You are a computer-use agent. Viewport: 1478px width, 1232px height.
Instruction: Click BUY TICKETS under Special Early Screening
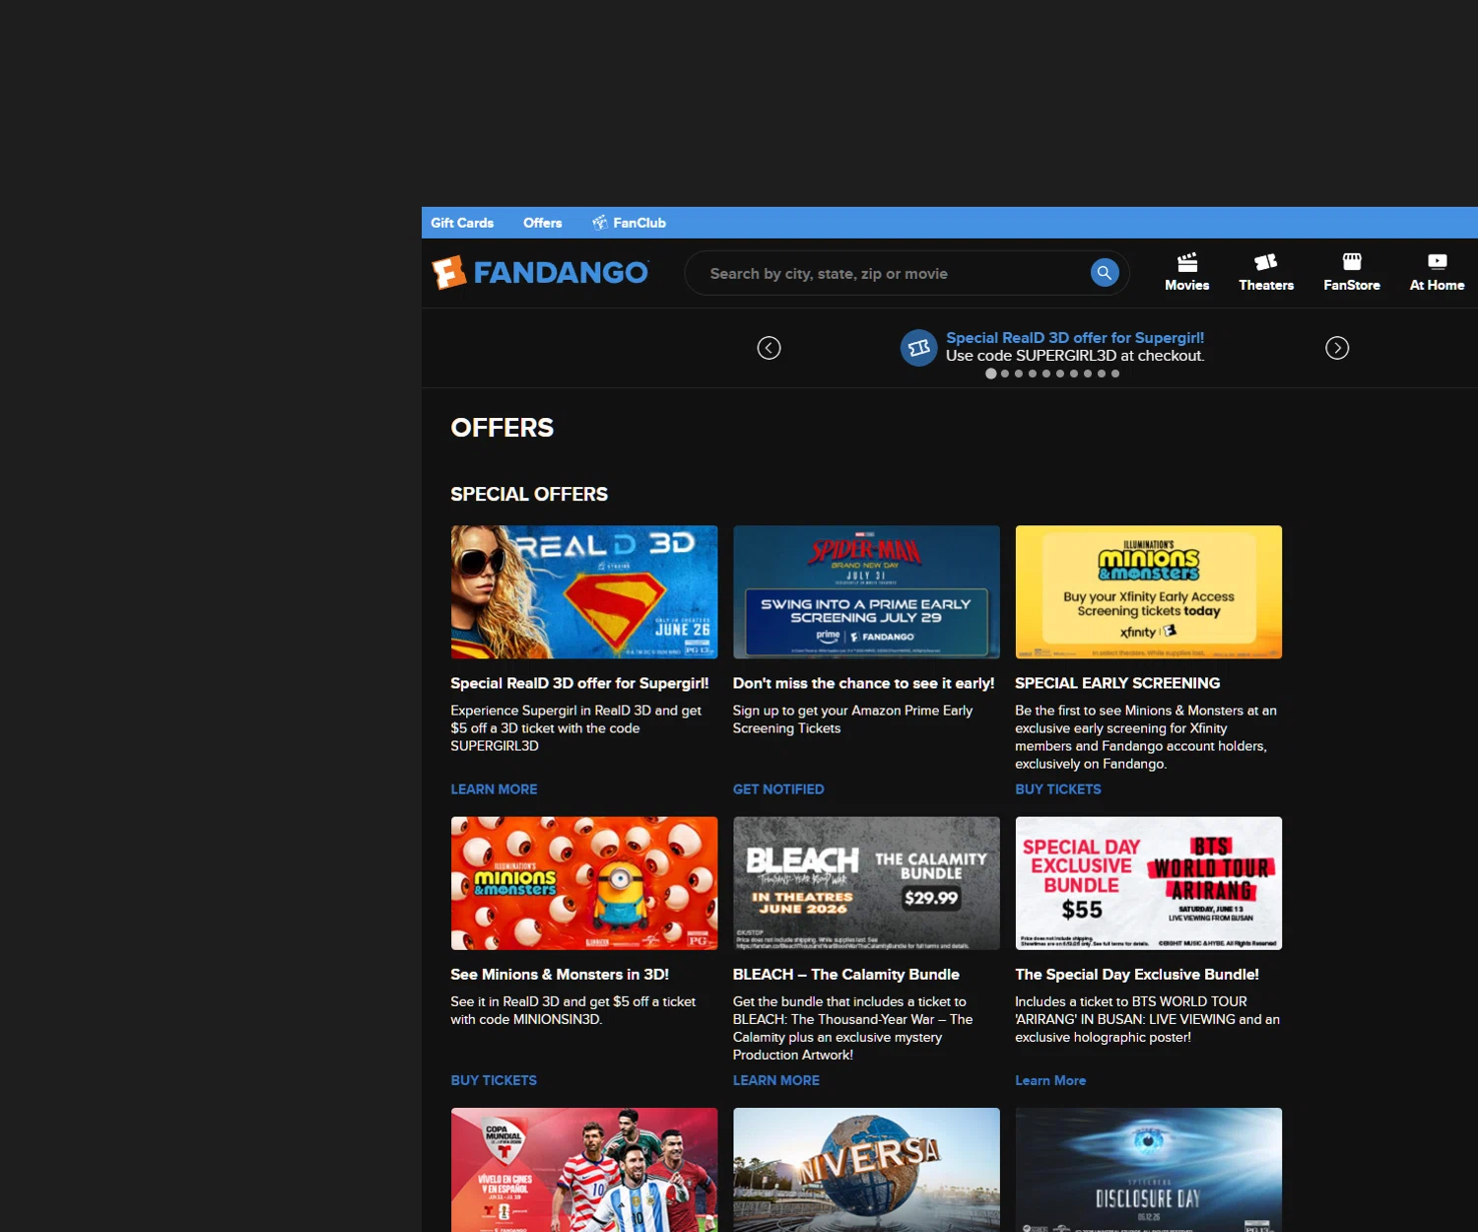(1058, 789)
